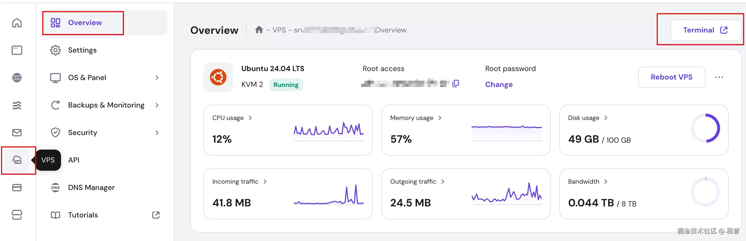Click the Ubuntu 24.04 LTS title

(273, 69)
